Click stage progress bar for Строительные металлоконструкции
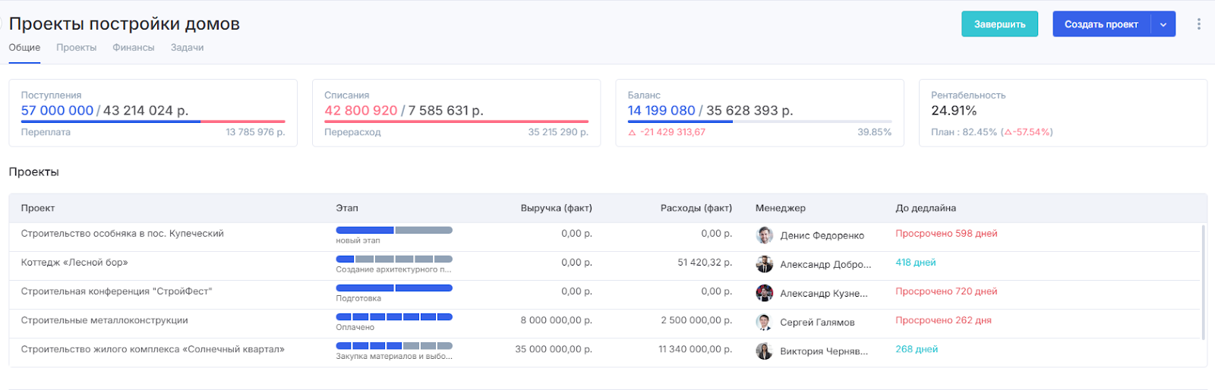This screenshot has height=390, width=1215. click(x=393, y=316)
